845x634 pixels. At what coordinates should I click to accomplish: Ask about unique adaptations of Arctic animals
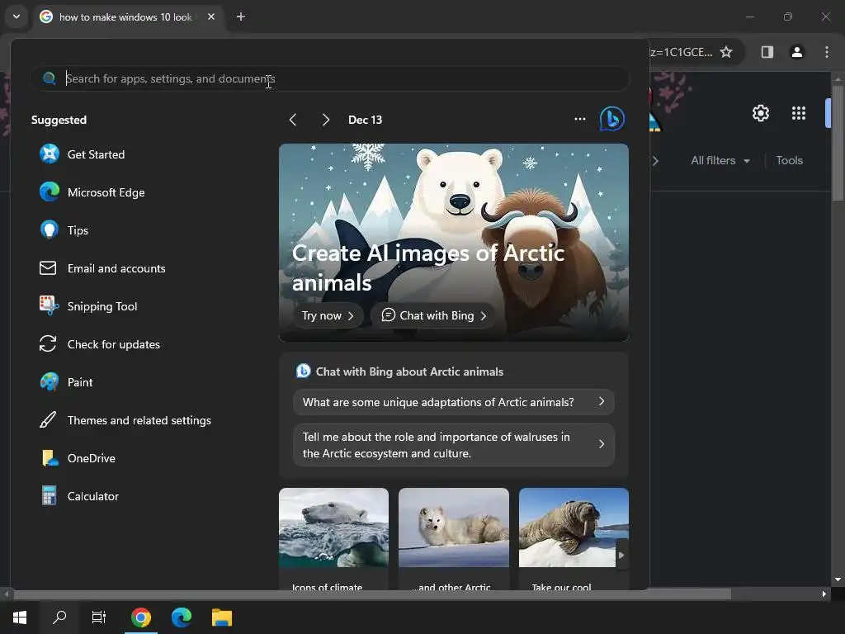tap(454, 402)
